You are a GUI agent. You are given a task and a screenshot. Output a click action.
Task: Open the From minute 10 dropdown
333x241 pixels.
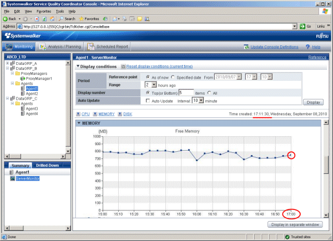270,76
